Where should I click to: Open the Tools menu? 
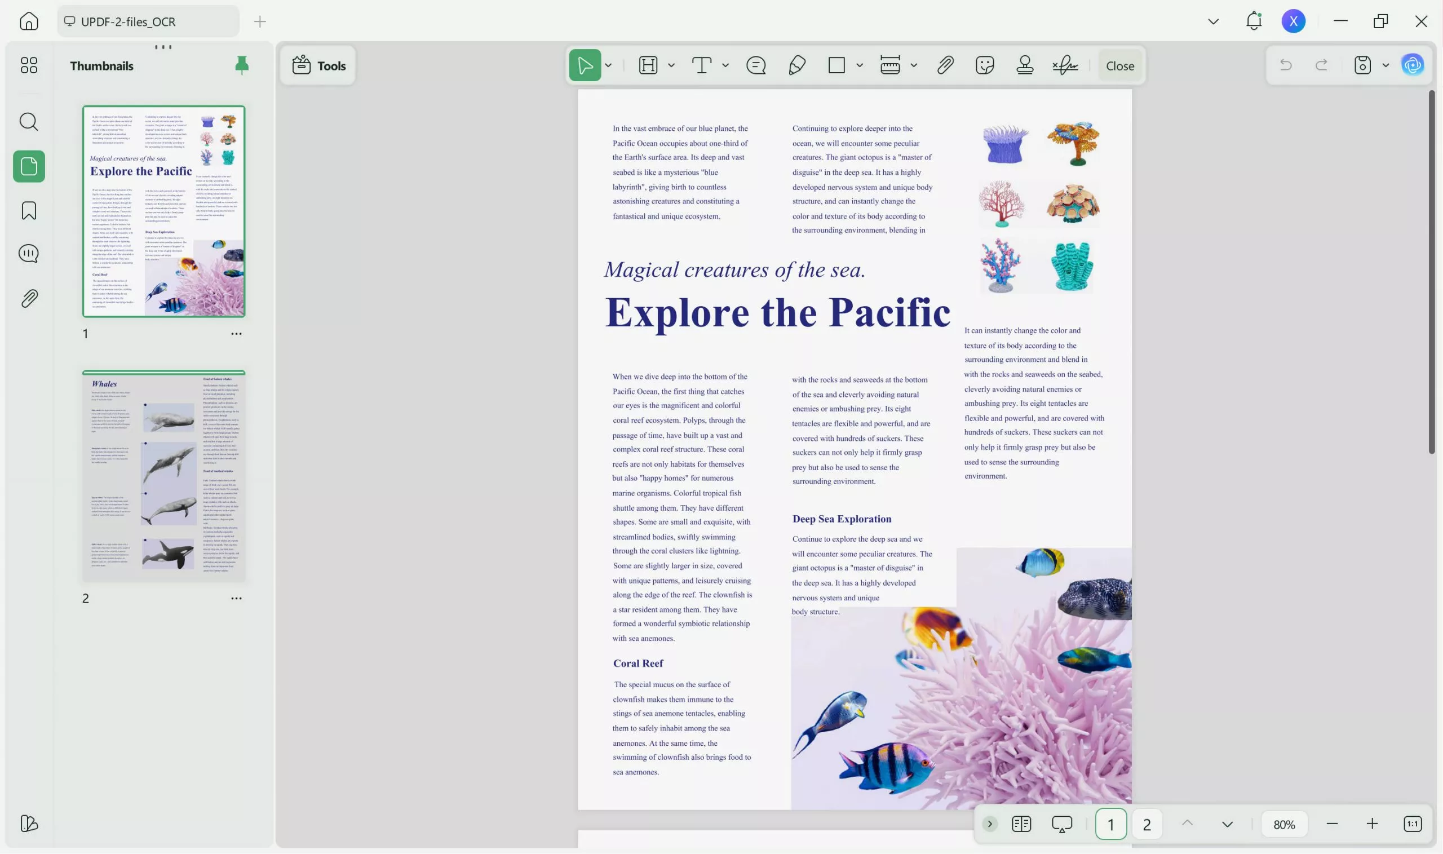[317, 65]
